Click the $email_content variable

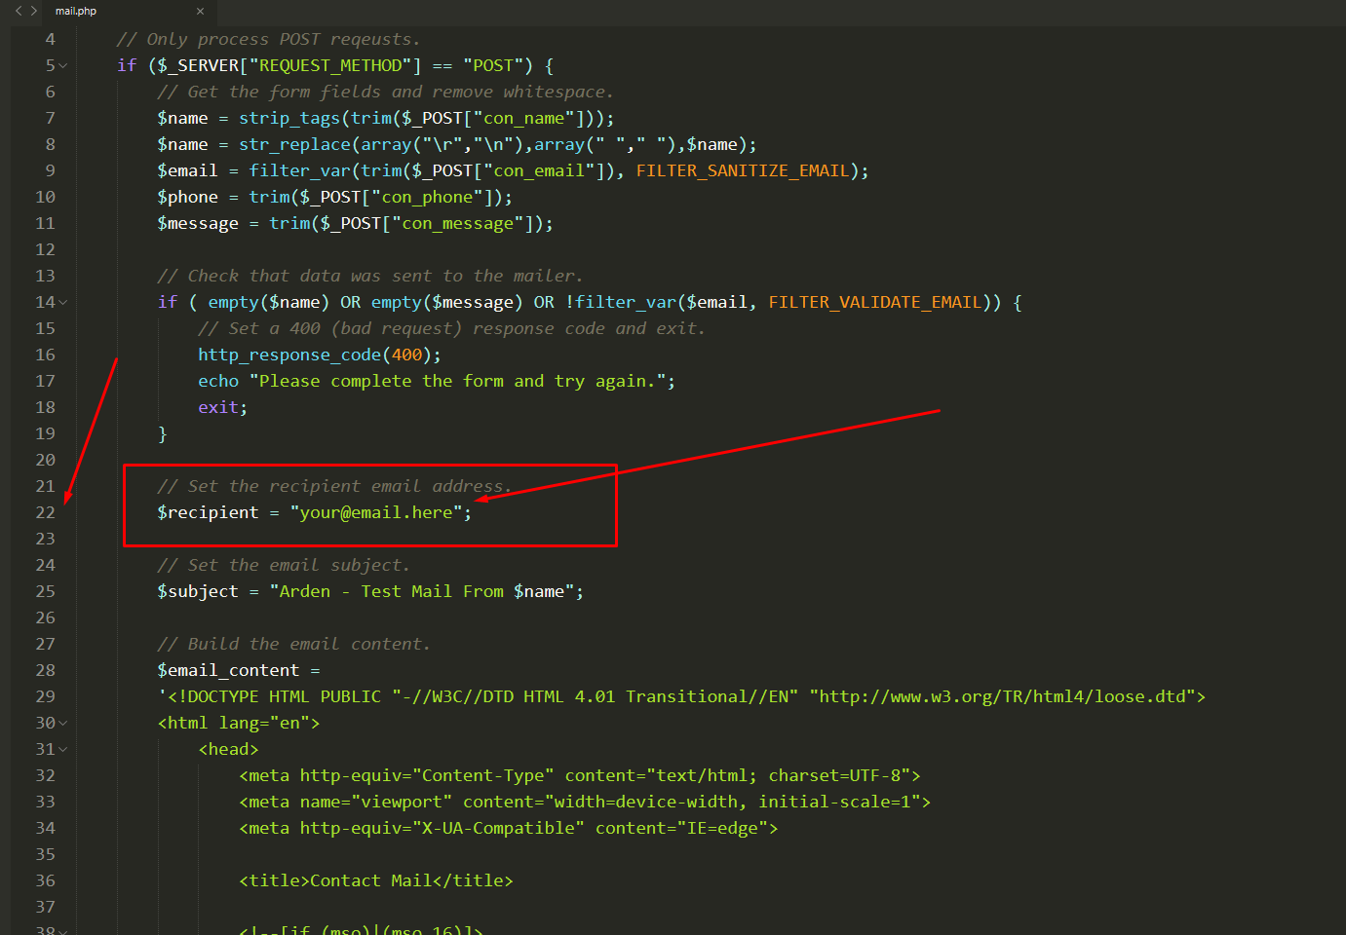click(229, 670)
